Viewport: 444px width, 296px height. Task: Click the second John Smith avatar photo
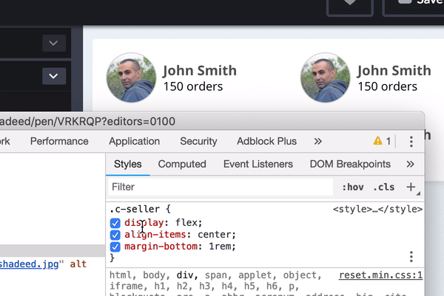coord(325,78)
